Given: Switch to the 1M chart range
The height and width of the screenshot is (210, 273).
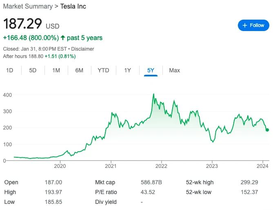Looking at the screenshot, I should tap(56, 70).
